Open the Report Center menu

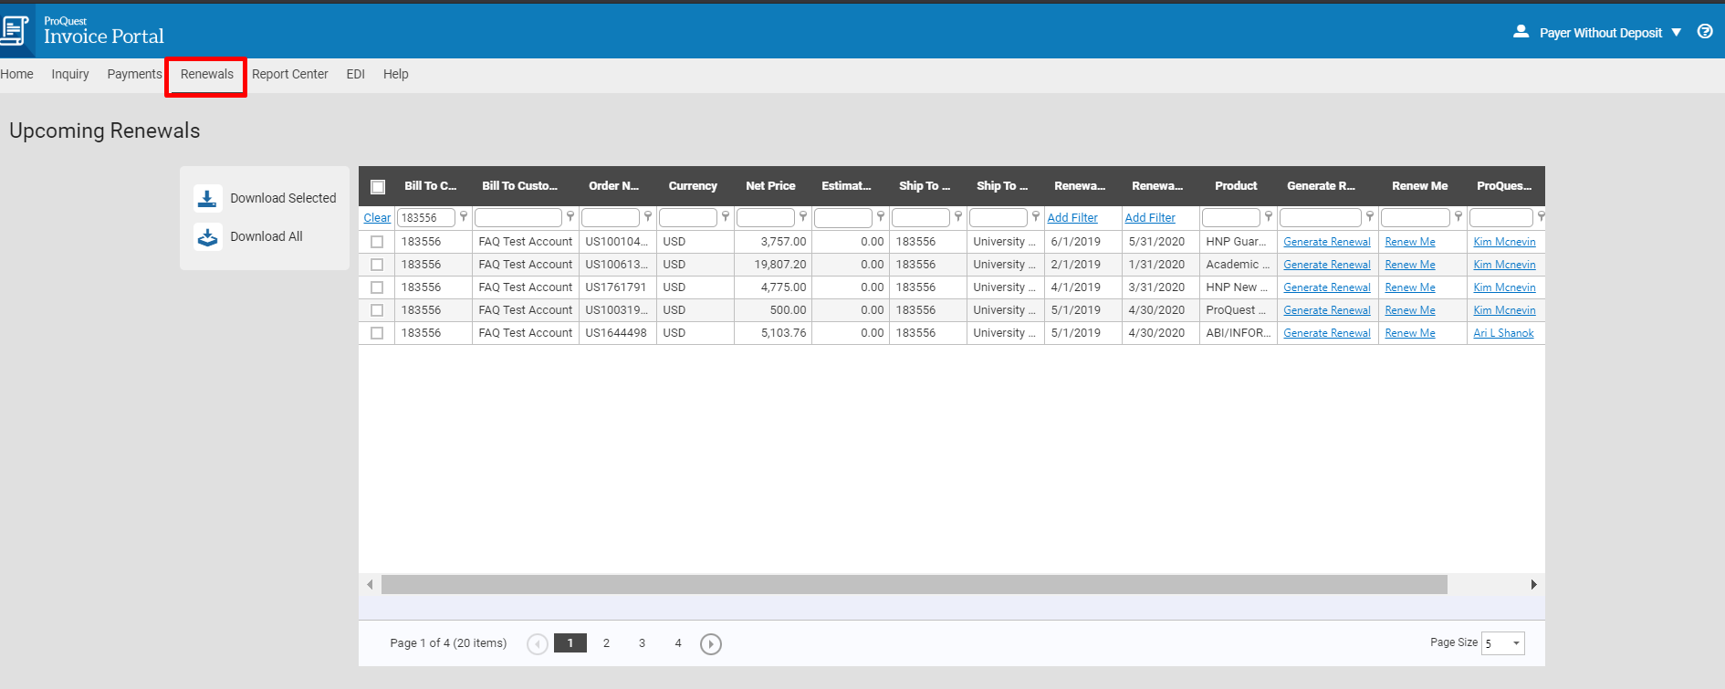289,74
